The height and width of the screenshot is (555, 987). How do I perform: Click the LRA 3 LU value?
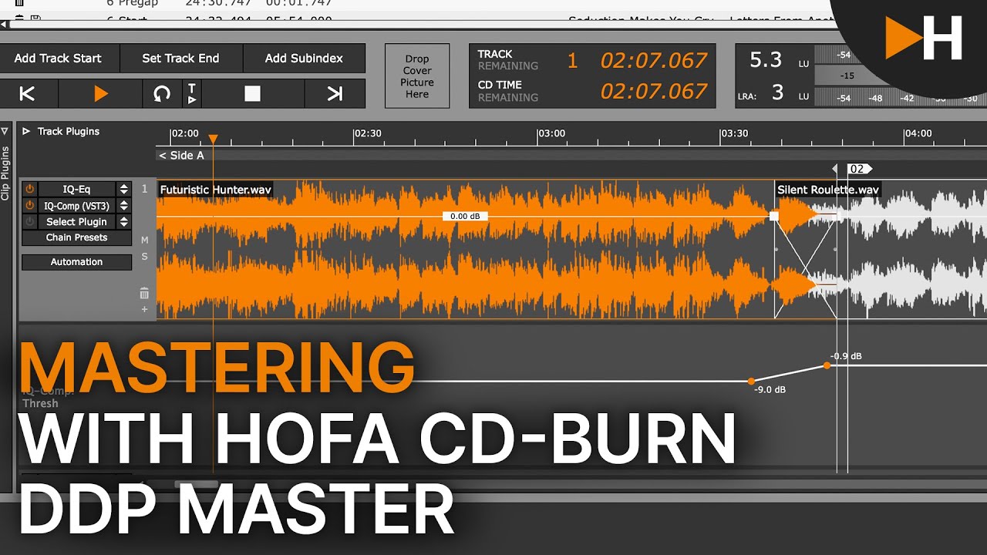coord(777,92)
